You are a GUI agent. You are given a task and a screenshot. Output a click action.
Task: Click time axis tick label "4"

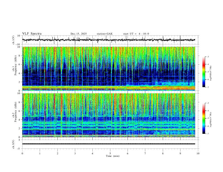click(92, 153)
